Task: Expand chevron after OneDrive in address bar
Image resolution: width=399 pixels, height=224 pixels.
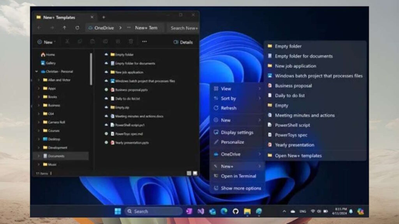Action: tap(120, 28)
